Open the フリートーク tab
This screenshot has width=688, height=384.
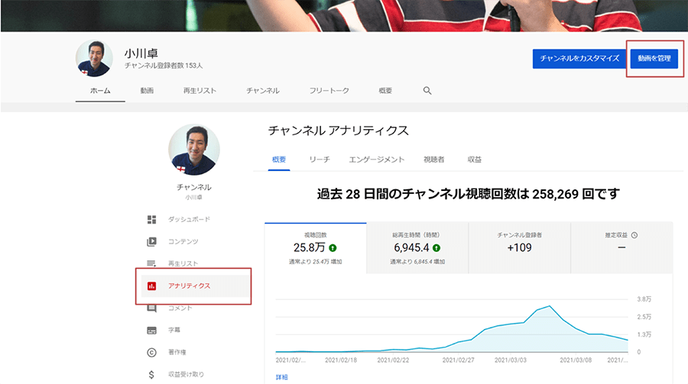(329, 91)
